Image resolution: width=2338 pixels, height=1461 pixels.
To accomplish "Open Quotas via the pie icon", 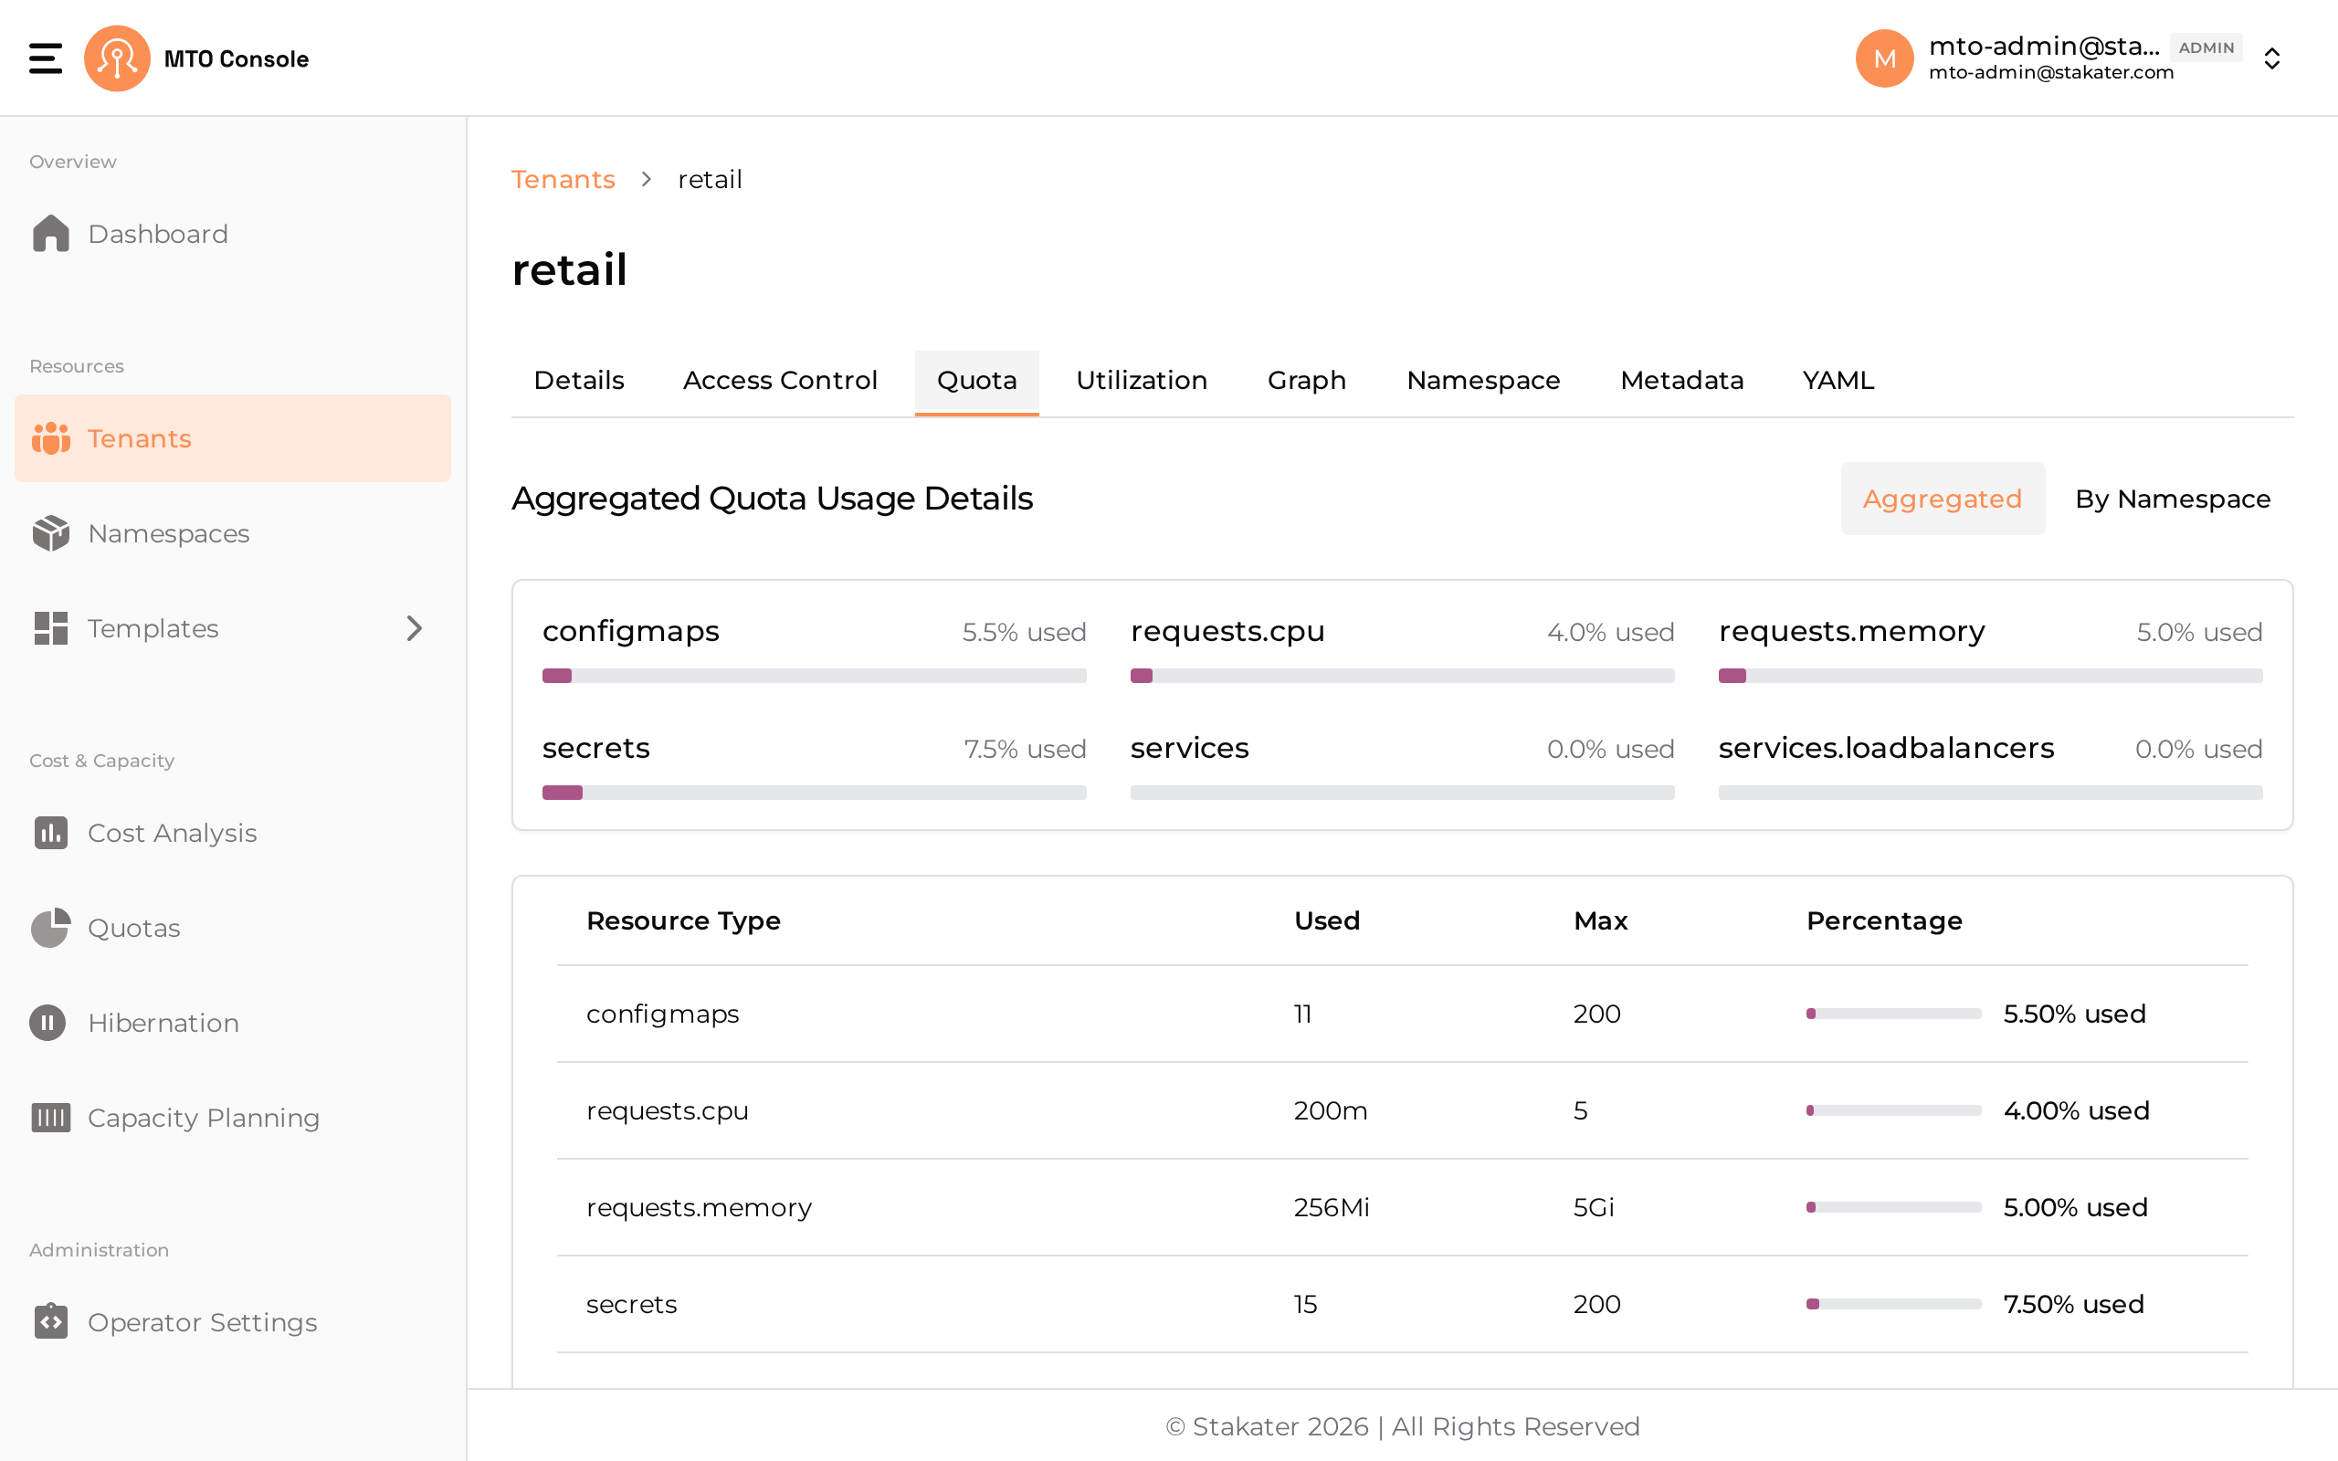I will [50, 928].
